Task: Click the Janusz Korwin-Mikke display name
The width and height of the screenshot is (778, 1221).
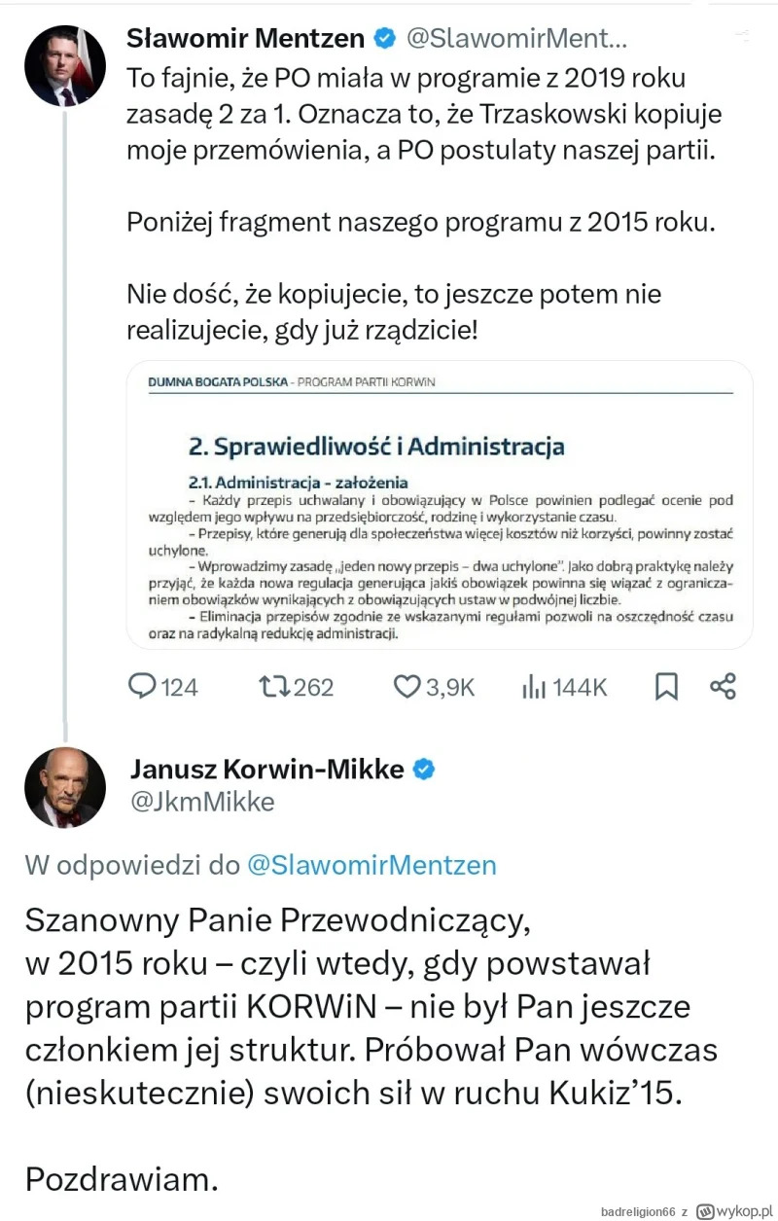Action: coord(266,770)
